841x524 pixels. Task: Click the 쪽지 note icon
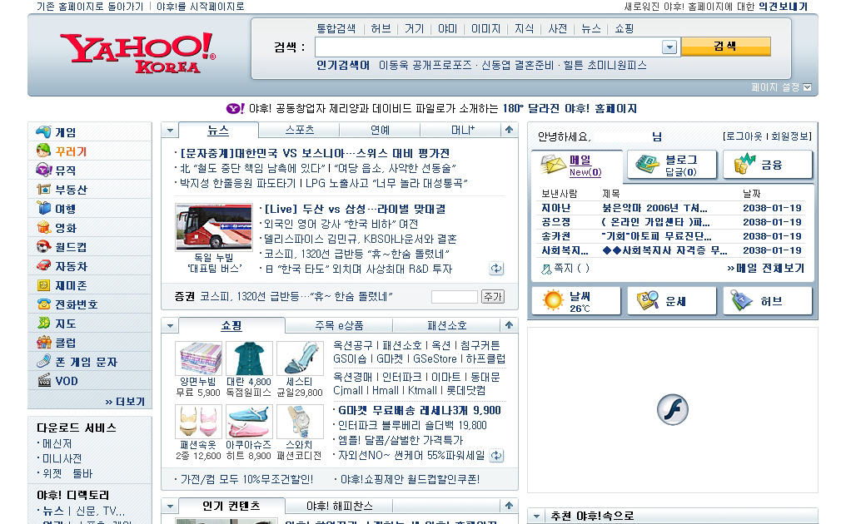546,269
